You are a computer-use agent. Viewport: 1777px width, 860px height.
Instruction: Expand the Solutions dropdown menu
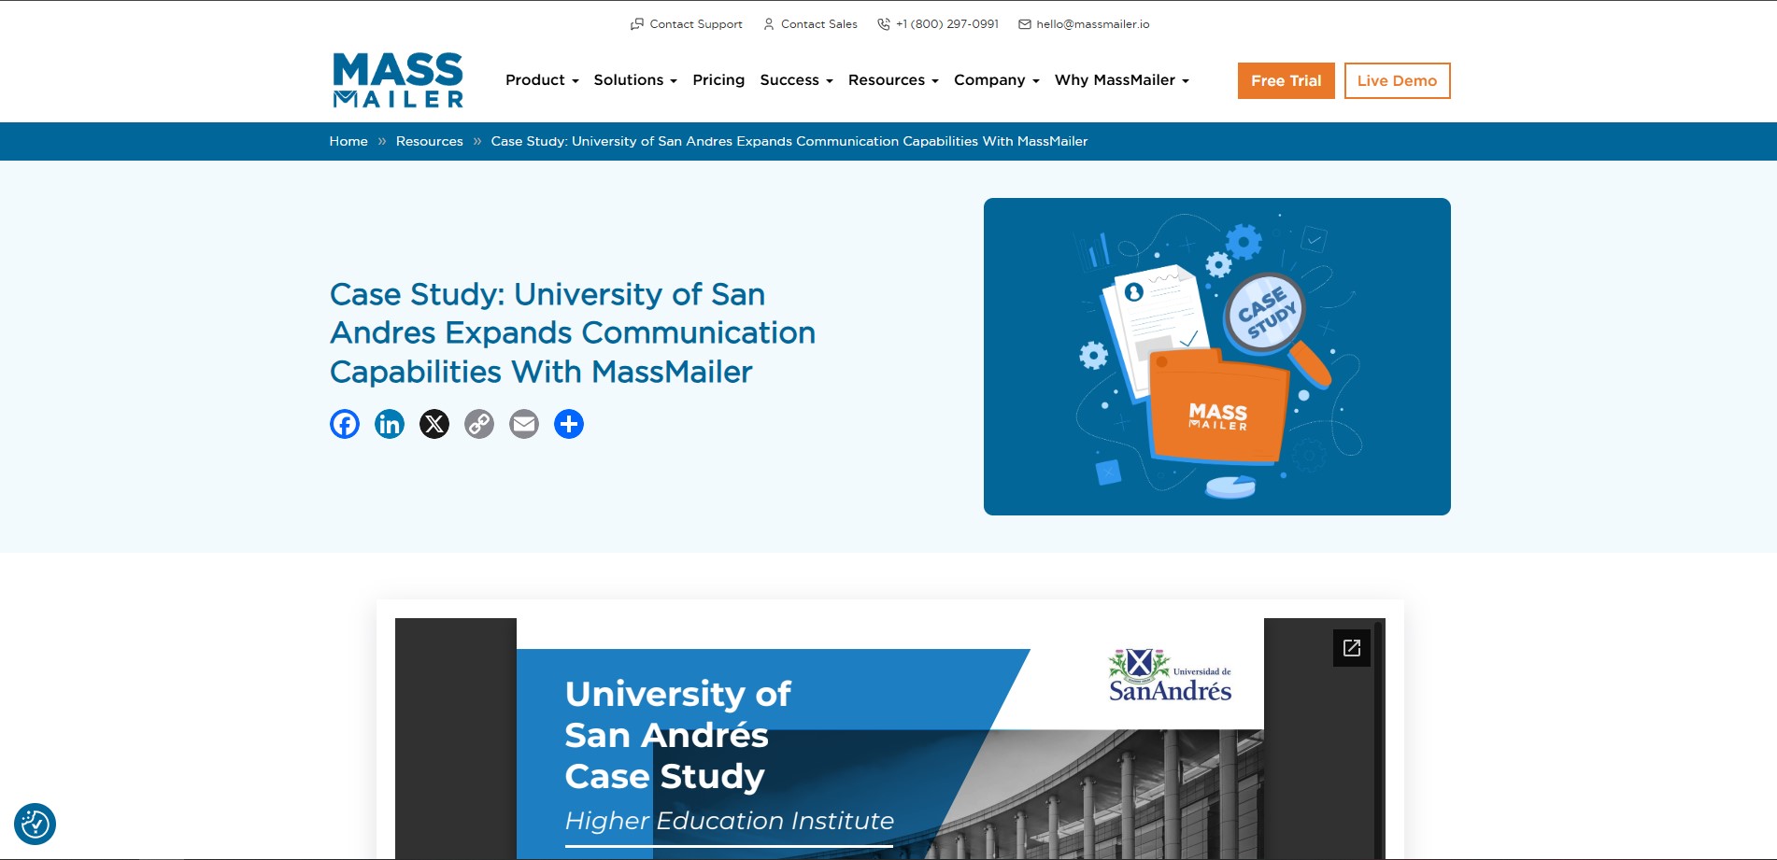tap(634, 80)
